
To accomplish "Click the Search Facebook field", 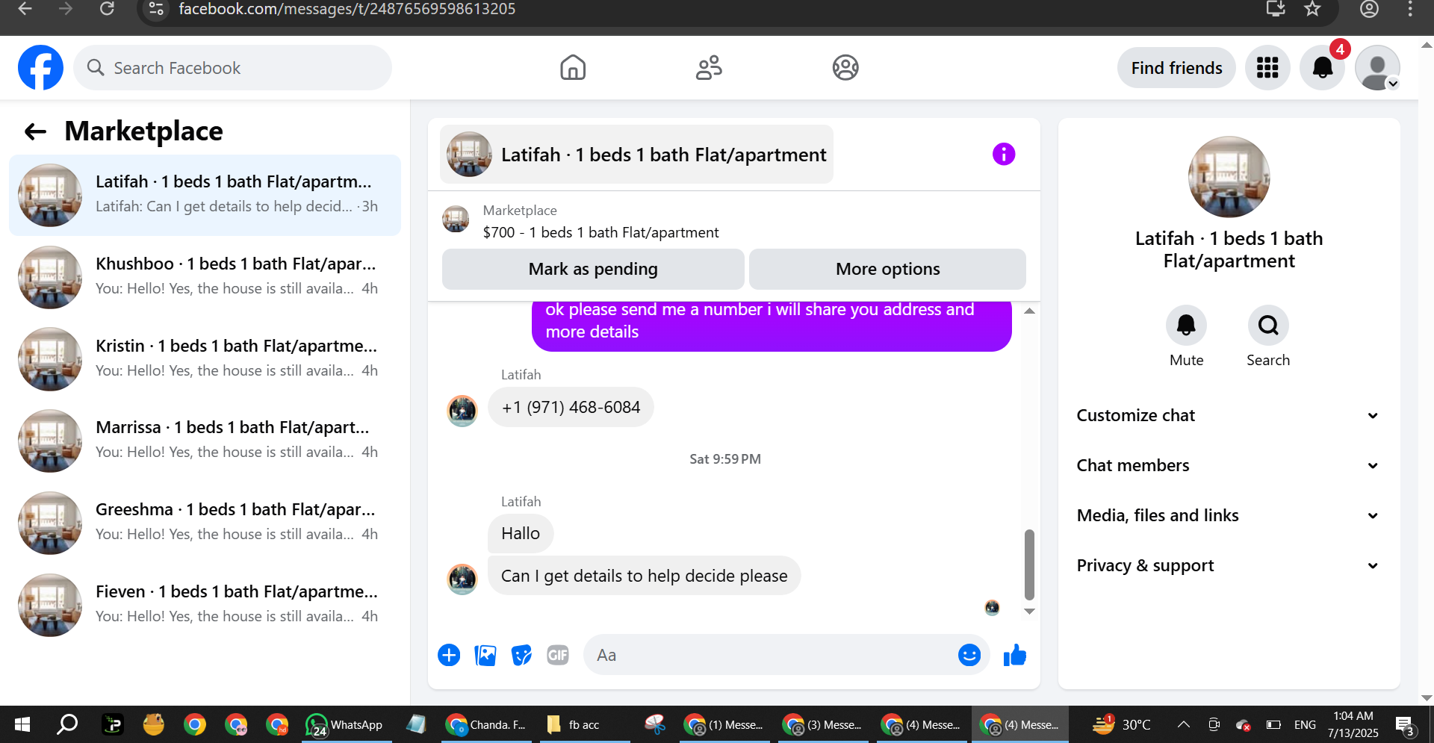I will tap(232, 68).
